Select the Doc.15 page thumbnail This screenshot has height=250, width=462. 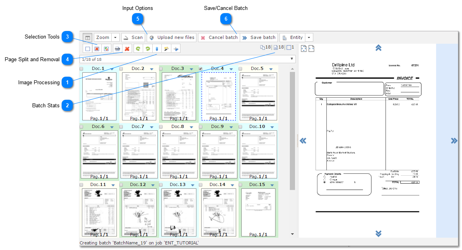(x=258, y=212)
